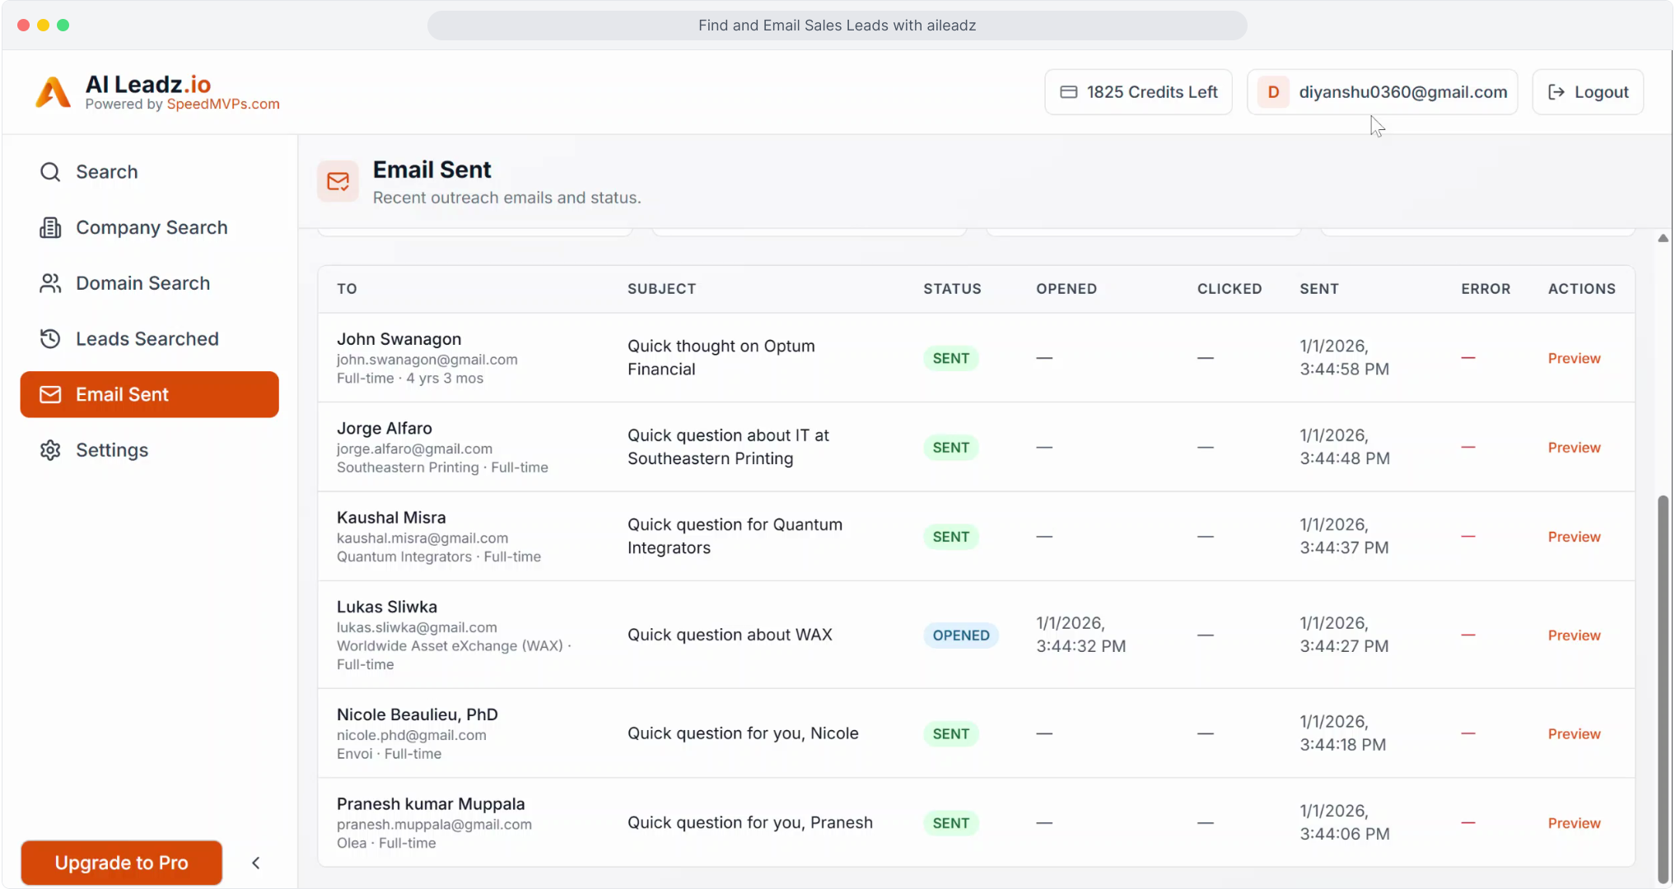Click the Leads Searched history icon
Image resolution: width=1675 pixels, height=889 pixels.
click(50, 339)
